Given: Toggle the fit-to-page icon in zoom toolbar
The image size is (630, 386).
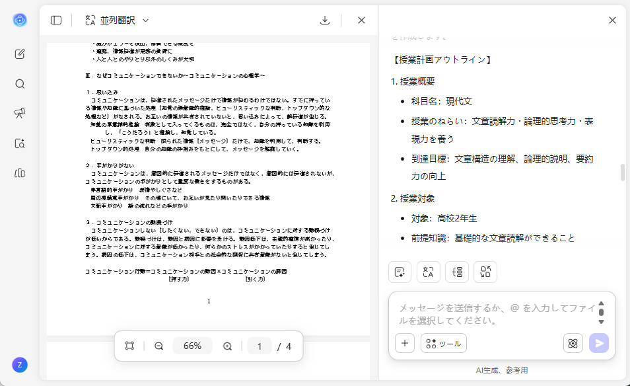Looking at the screenshot, I should click(129, 345).
